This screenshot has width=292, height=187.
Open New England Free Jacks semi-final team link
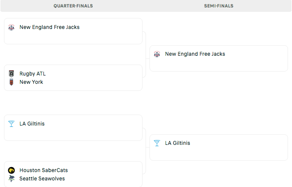(x=195, y=54)
